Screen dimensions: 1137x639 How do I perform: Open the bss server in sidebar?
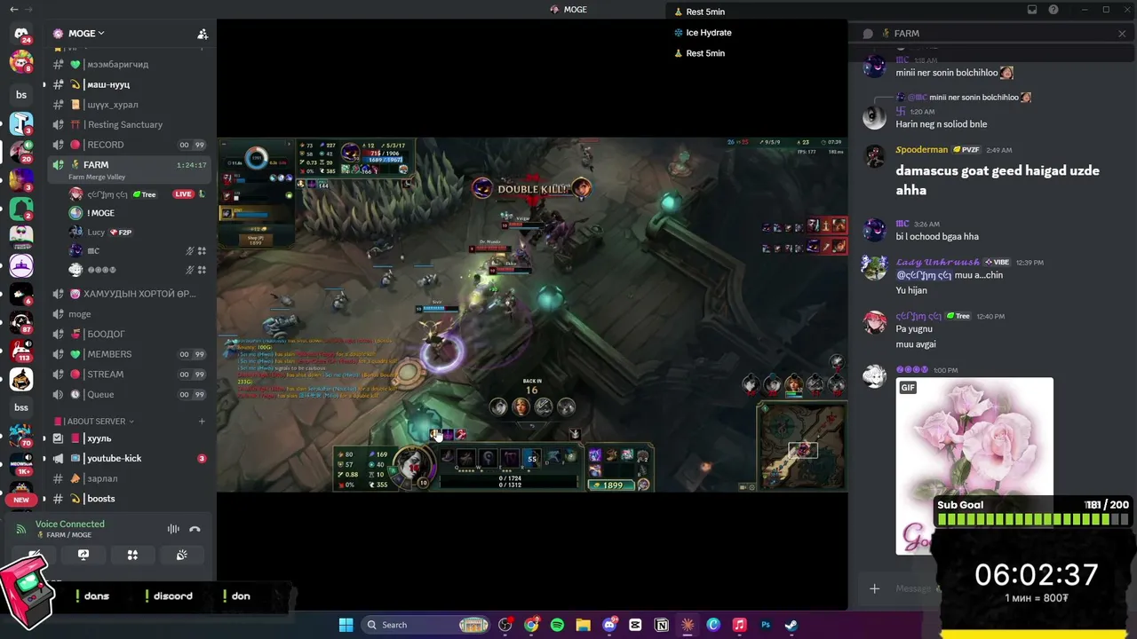tap(21, 407)
